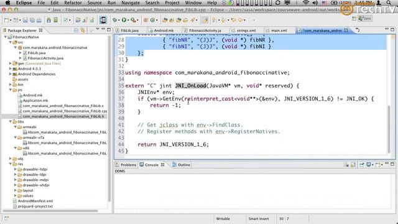This screenshot has height=224, width=398.
Task: Expand the drawable-hdpi folder
Action: [x=16, y=169]
